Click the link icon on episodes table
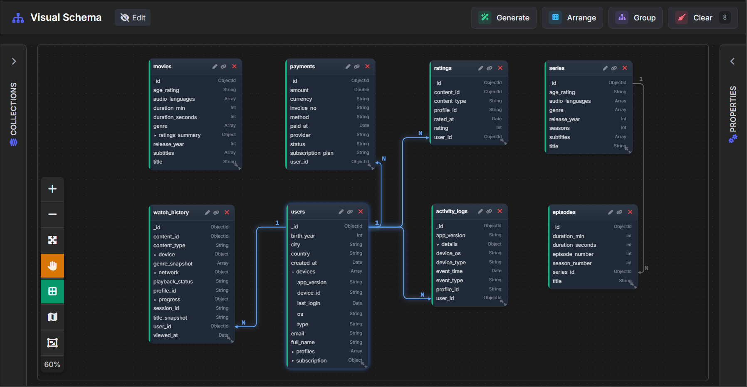Screen dimensions: 747x387 click(620, 212)
